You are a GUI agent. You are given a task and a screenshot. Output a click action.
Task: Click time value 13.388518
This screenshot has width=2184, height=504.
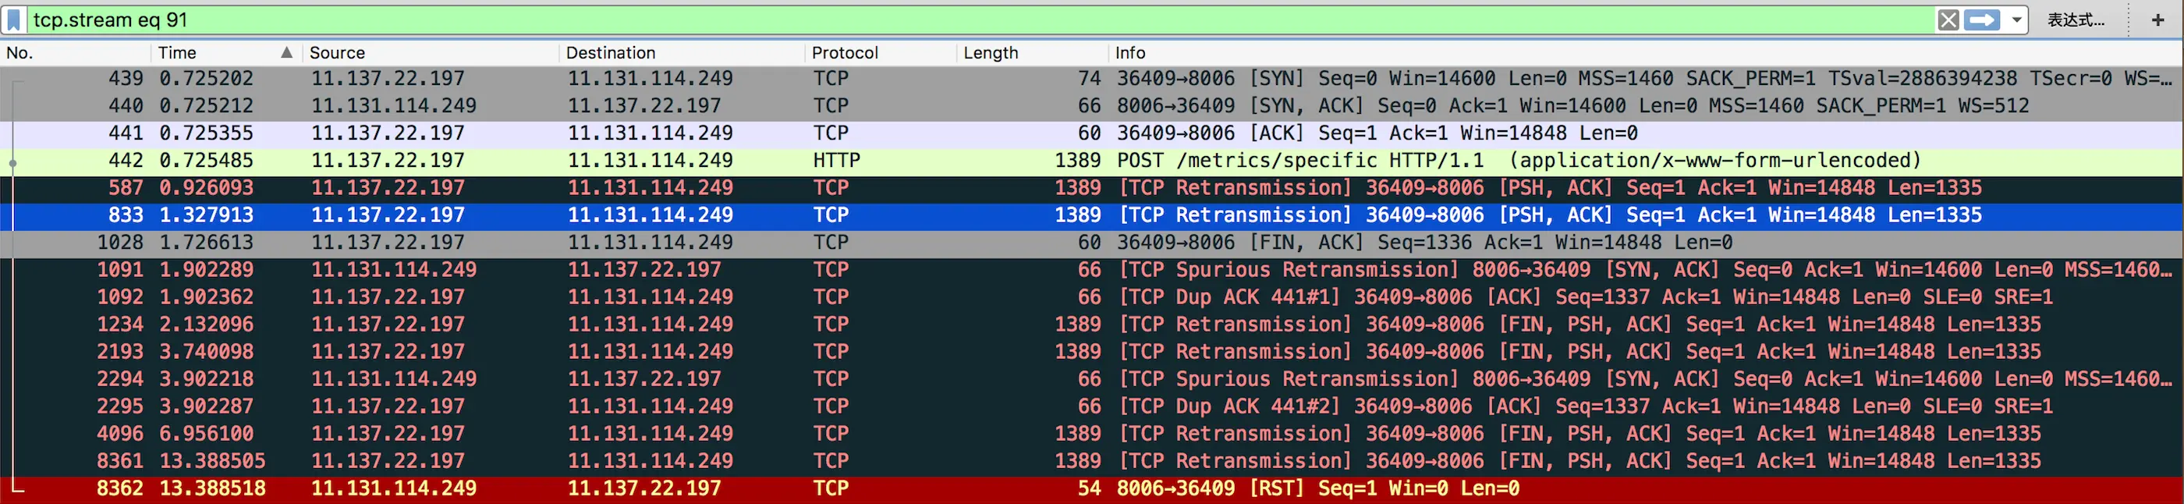pyautogui.click(x=212, y=488)
